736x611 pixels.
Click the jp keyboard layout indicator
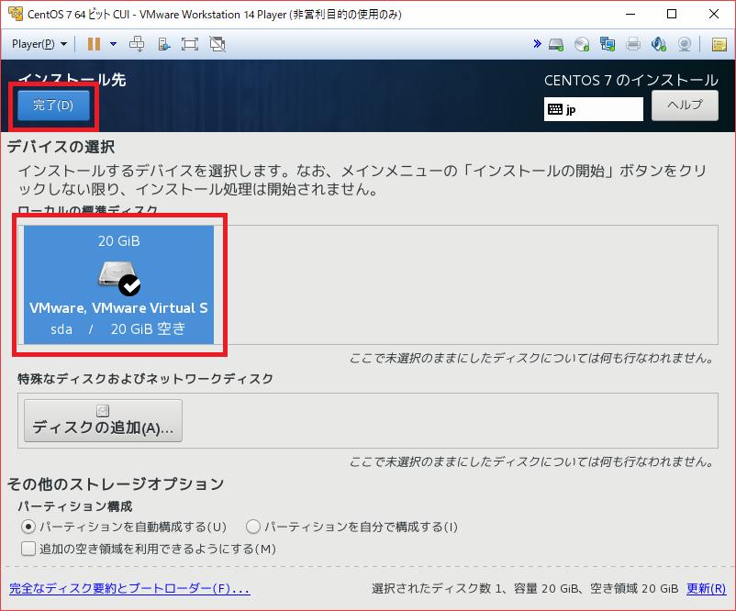click(x=594, y=109)
